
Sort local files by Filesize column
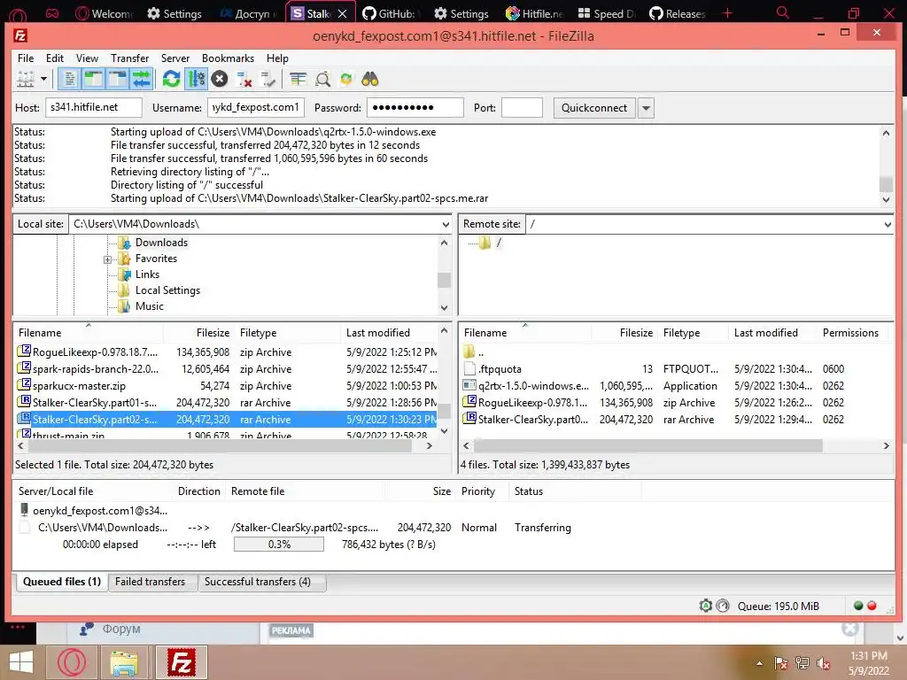[x=213, y=333]
